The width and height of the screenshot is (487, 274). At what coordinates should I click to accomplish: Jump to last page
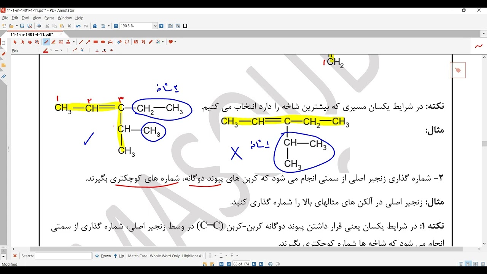click(x=261, y=264)
